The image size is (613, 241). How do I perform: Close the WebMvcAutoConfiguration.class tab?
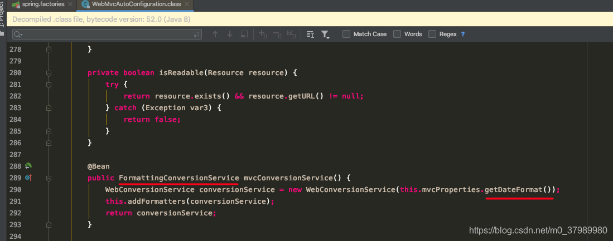[x=186, y=4]
